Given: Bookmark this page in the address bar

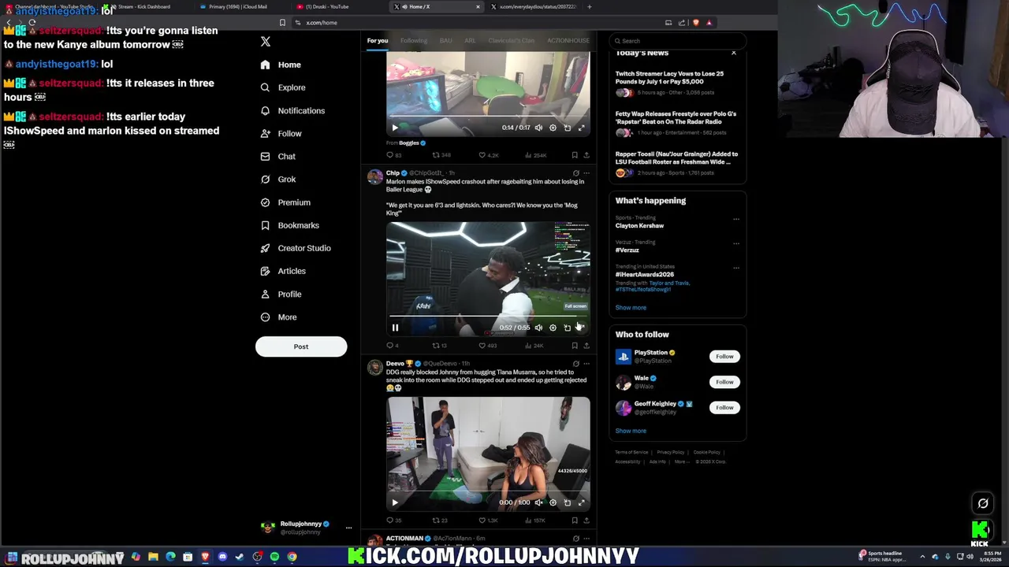Looking at the screenshot, I should (x=282, y=23).
